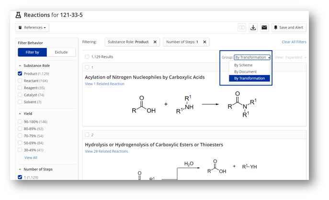
Task: Switch to Exclude filter behavior
Action: point(61,52)
